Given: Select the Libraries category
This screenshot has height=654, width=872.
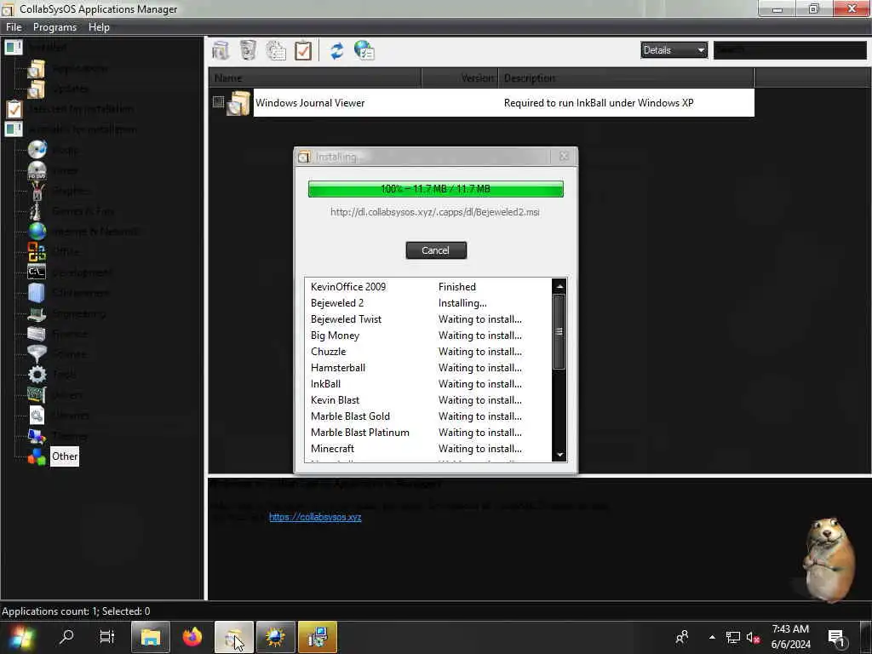Looking at the screenshot, I should [x=59, y=416].
